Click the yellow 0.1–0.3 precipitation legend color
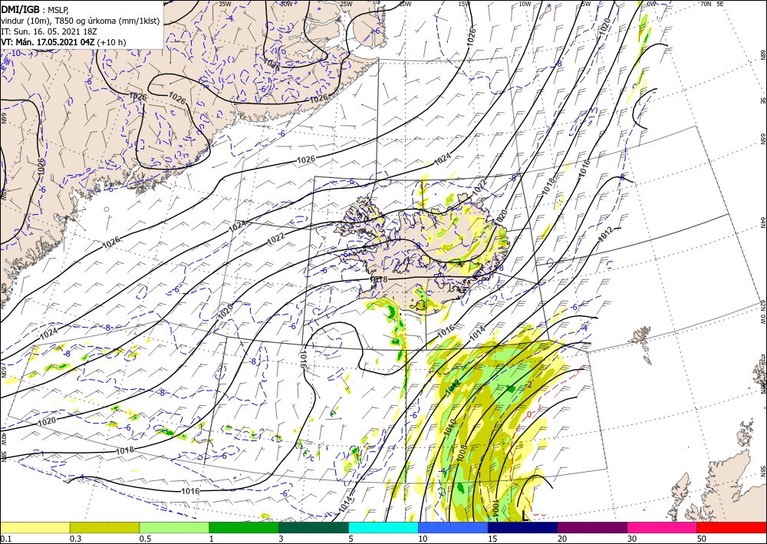 tap(35, 527)
